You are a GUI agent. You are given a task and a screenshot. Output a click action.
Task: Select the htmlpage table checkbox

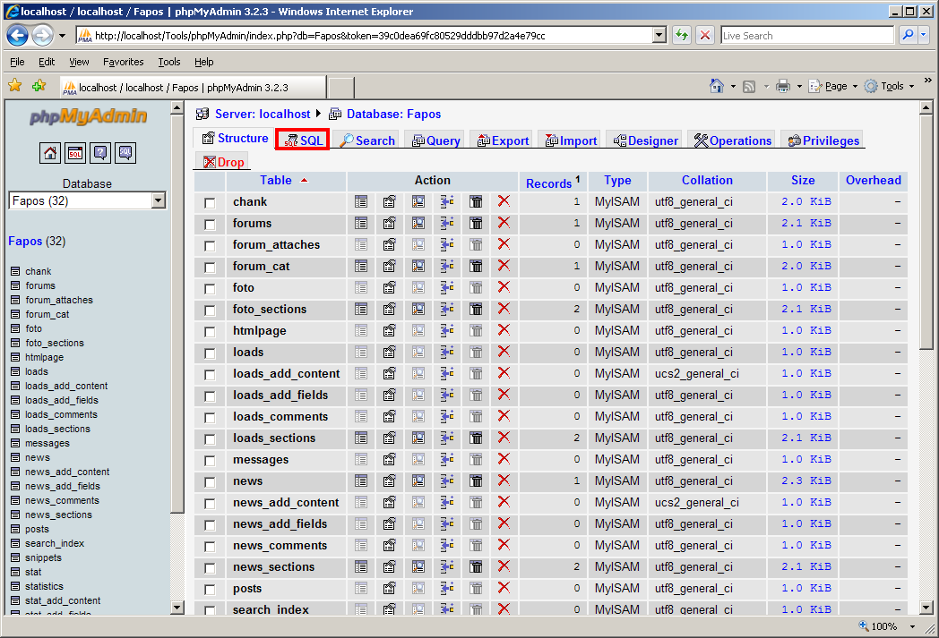click(210, 332)
